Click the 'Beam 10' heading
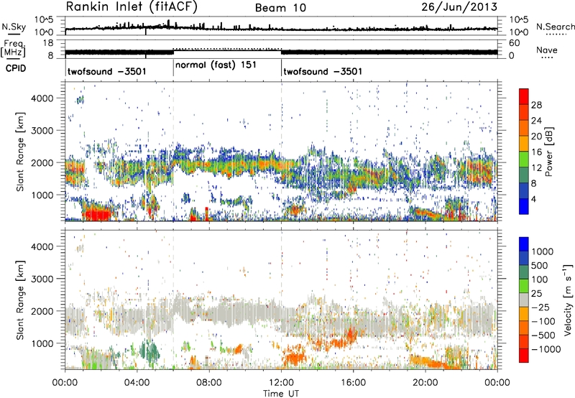575x398 pixels. [x=280, y=8]
